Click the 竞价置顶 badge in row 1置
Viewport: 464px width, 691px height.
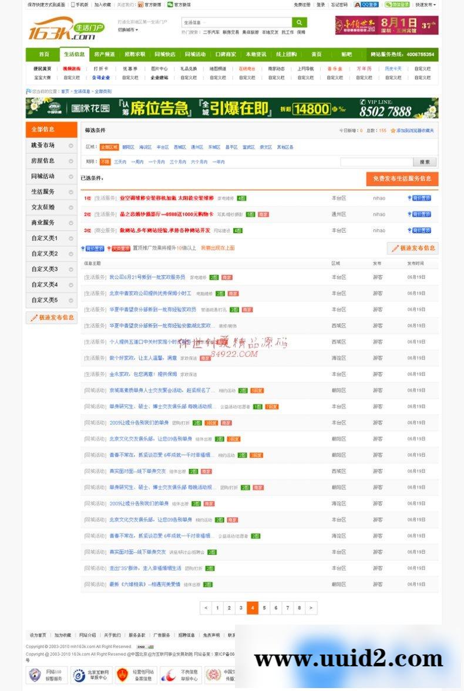[419, 199]
